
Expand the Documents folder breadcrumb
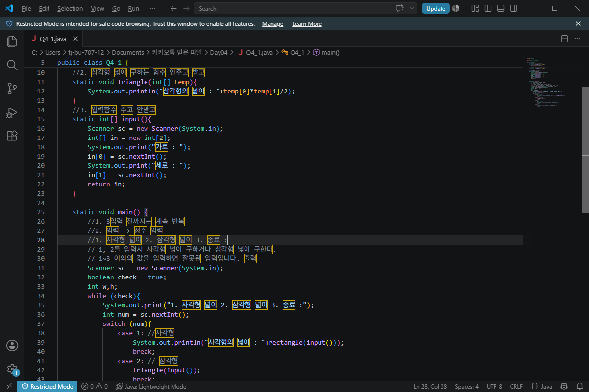[x=128, y=52]
